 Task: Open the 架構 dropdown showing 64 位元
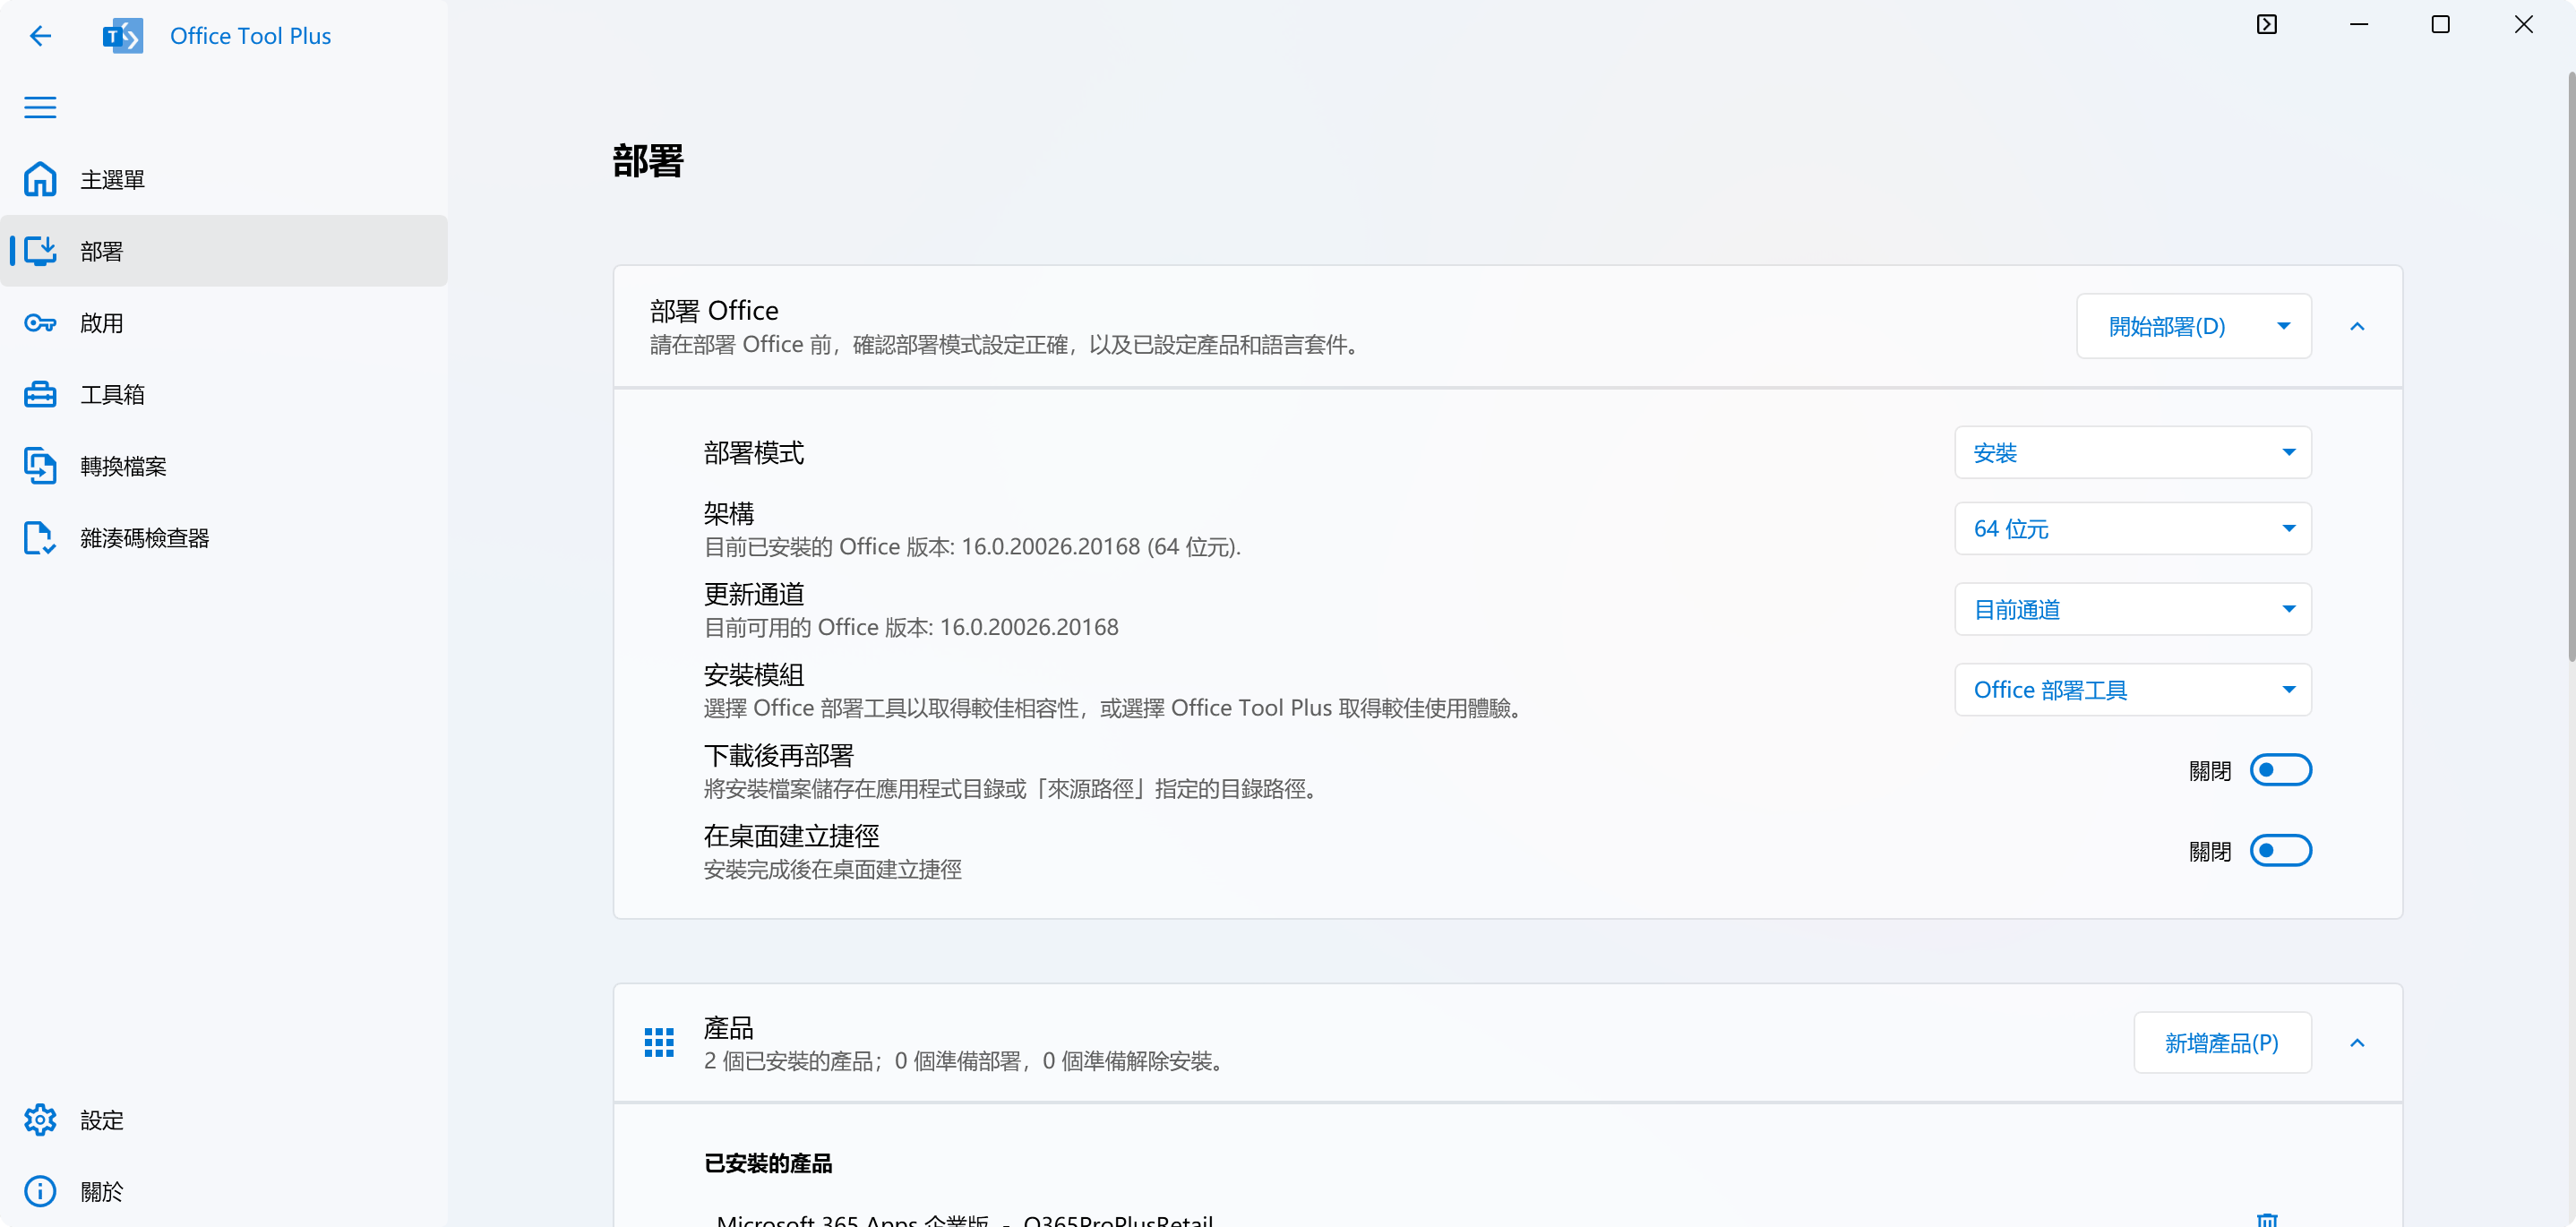point(2133,528)
